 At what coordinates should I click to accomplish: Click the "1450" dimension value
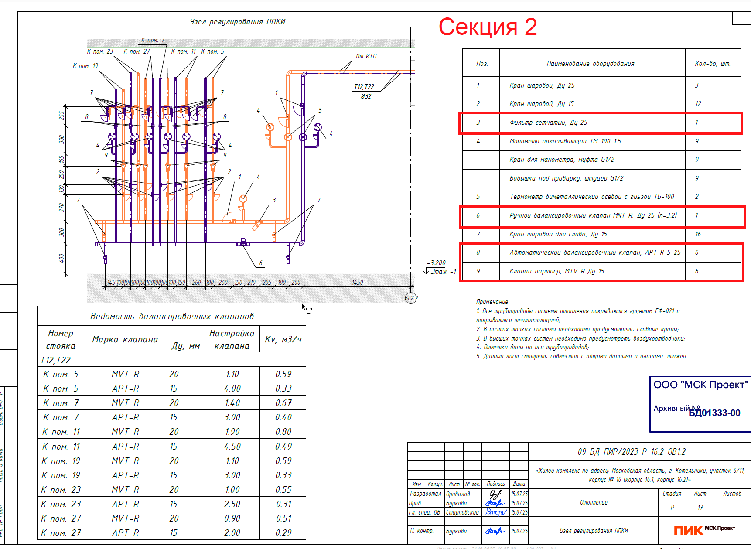point(357,283)
